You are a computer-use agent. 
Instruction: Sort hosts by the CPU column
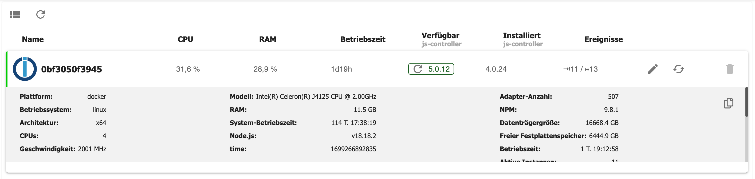pos(186,39)
